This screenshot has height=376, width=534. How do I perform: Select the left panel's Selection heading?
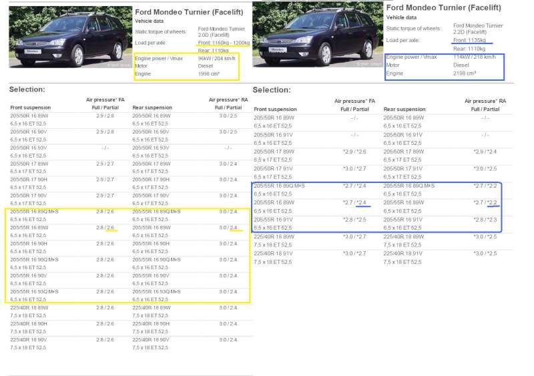pyautogui.click(x=27, y=89)
